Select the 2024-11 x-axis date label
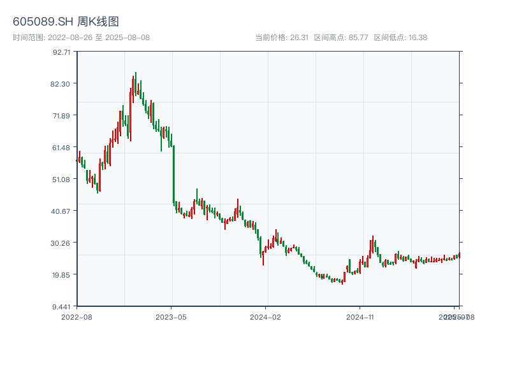Viewport: 510px width, 382px height. (x=360, y=316)
